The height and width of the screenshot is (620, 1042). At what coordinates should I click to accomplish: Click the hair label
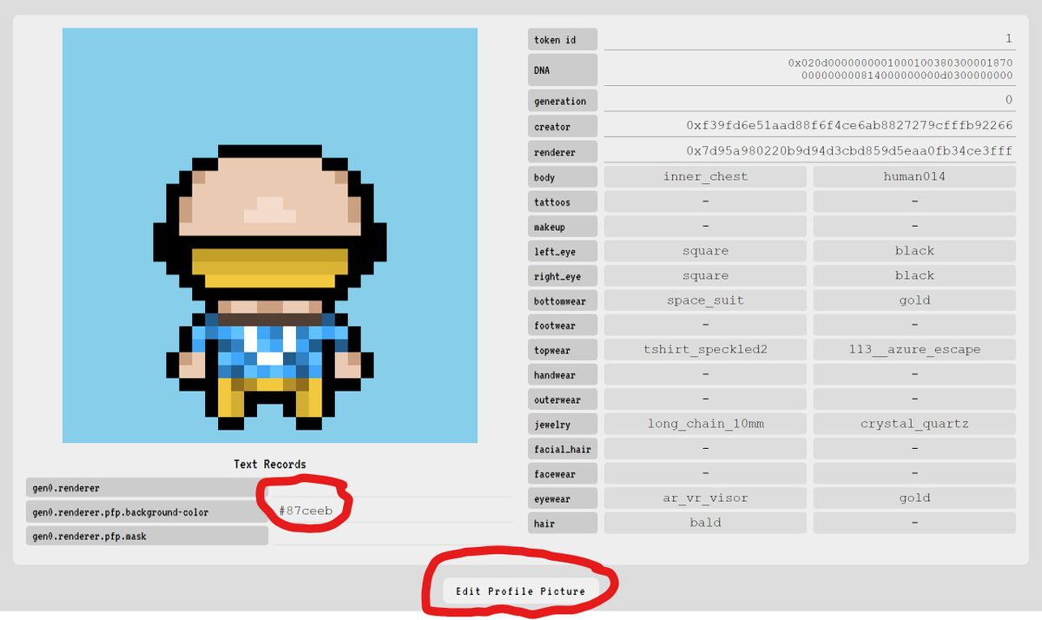click(x=563, y=524)
